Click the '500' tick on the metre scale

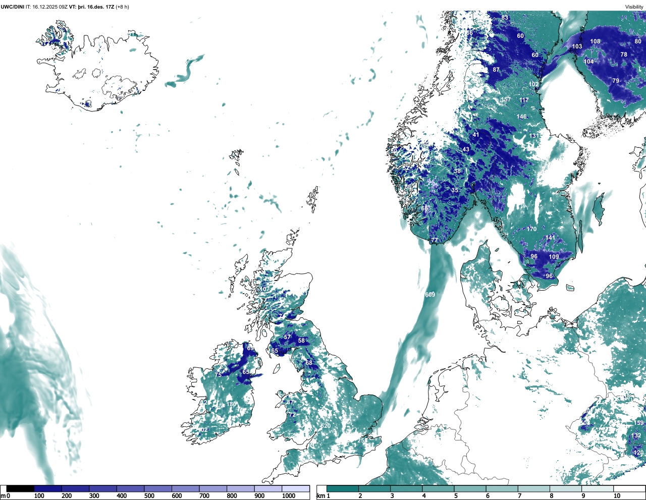(x=149, y=496)
